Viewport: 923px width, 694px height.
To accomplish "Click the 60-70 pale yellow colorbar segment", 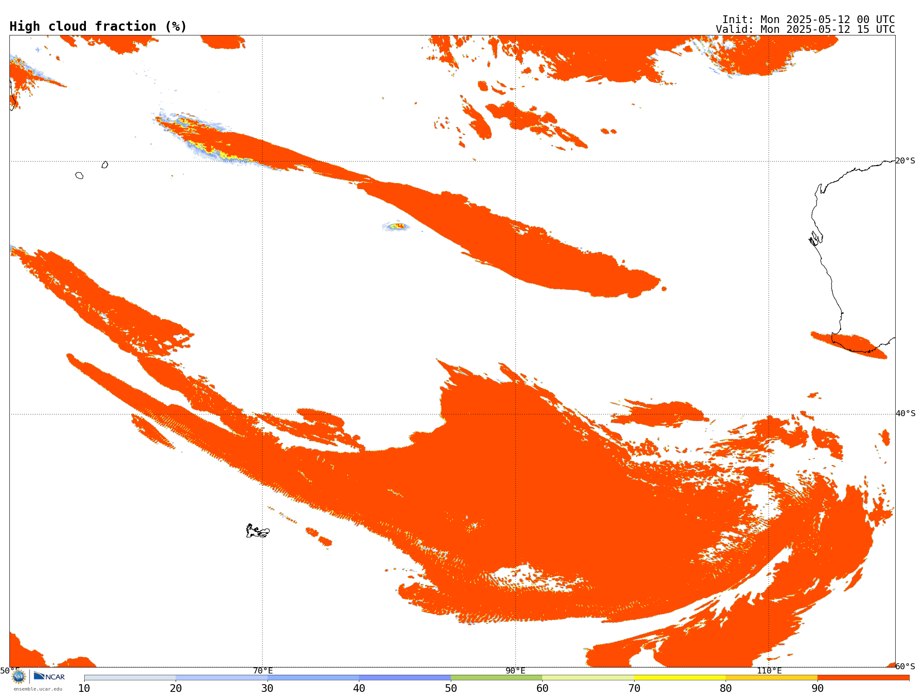I will [588, 678].
